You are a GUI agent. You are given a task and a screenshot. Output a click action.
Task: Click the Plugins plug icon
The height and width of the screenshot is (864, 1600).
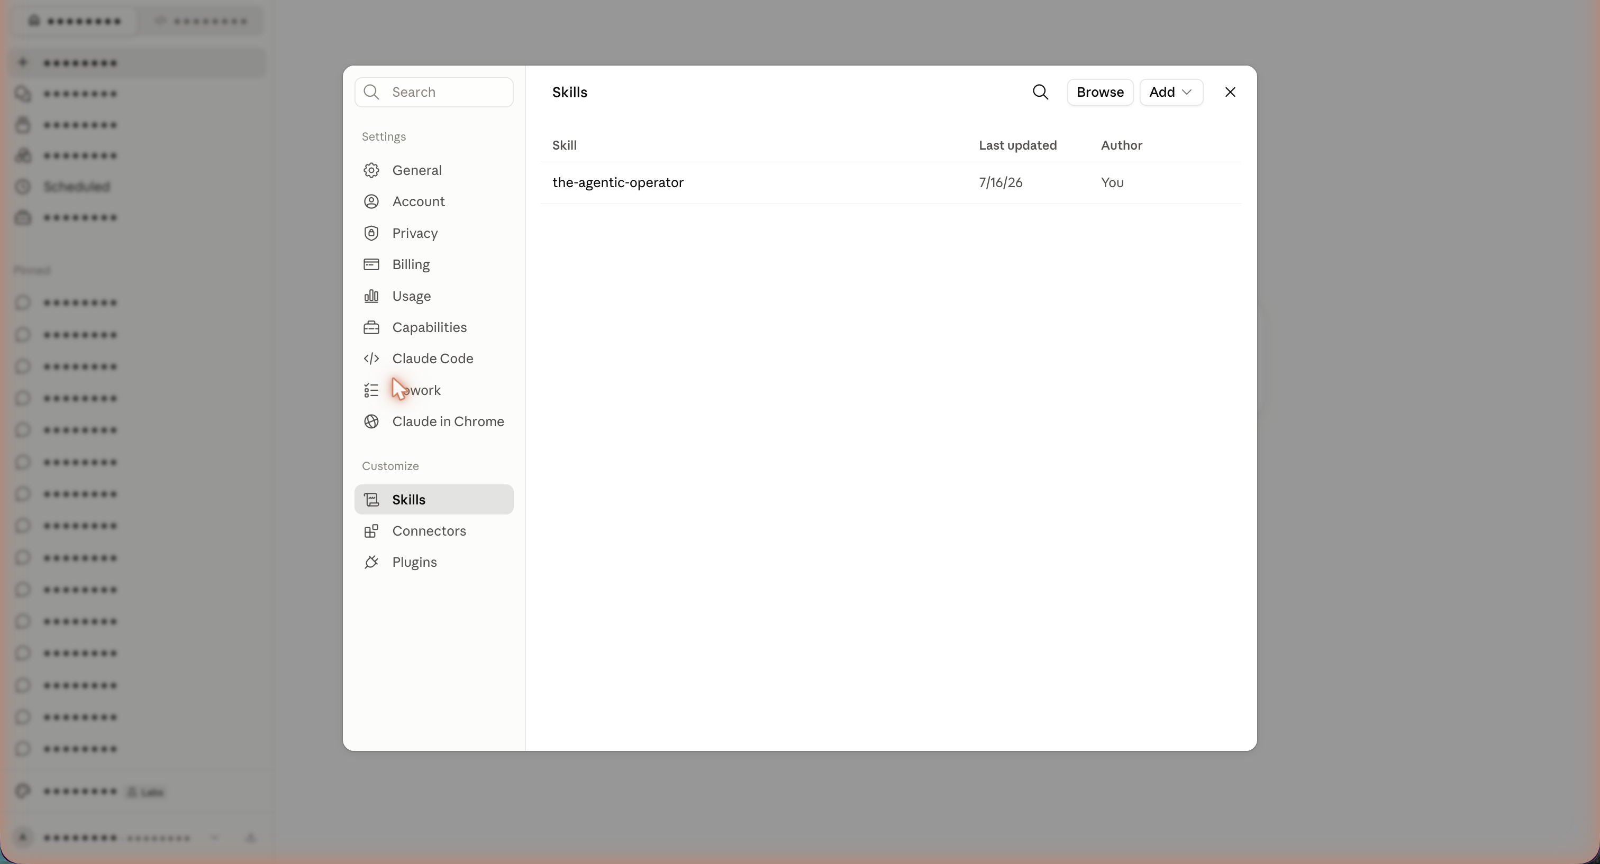coord(371,563)
